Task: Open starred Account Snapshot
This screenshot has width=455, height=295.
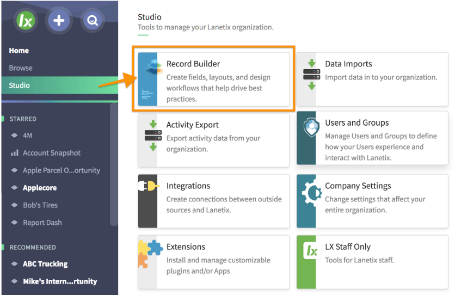Action: coord(52,153)
